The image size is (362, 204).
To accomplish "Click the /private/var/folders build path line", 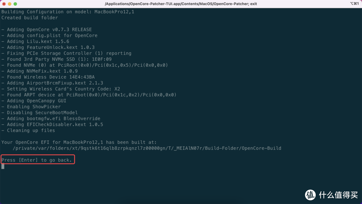I will pos(147,148).
